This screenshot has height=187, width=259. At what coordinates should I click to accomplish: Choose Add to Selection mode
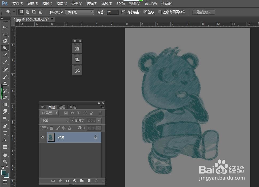tap(27, 12)
